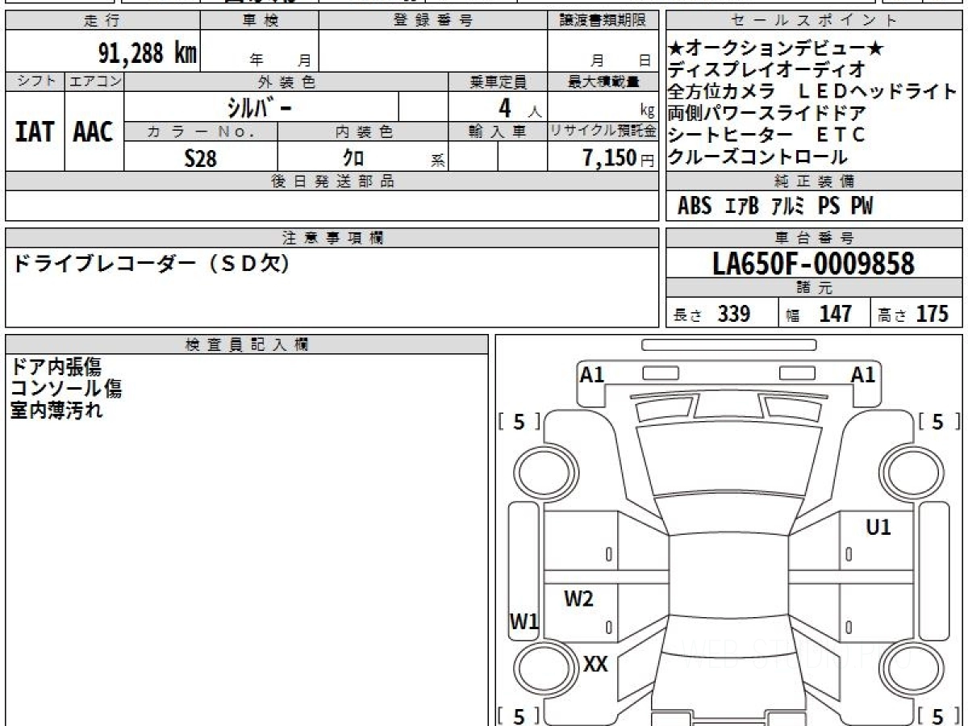The image size is (968, 726).
Task: Click the カラーNo. header cell
Action: [x=201, y=131]
